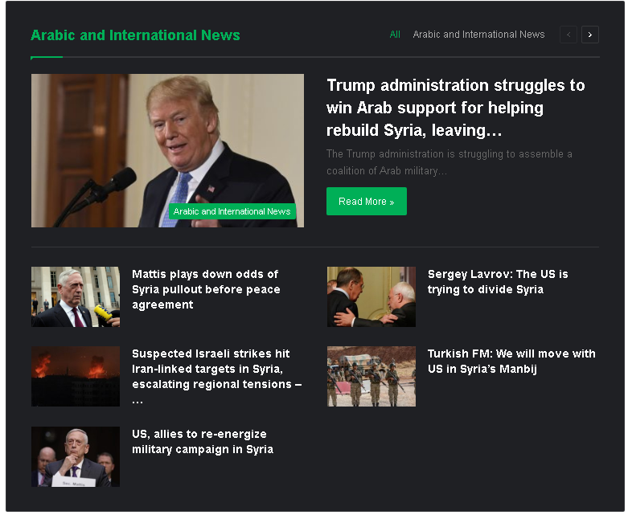628x519 pixels.
Task: Open the Trump administration struggles headline
Action: tap(455, 108)
